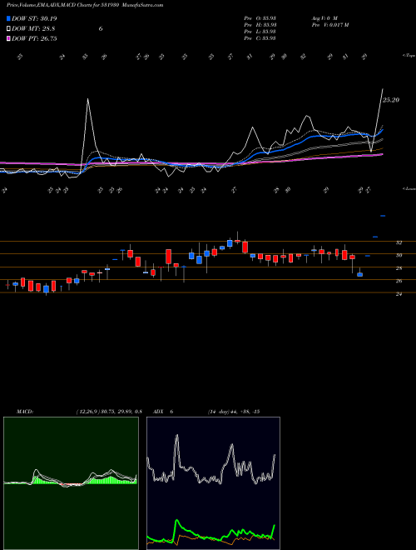Click the 'Pre C: 33.93' close value

pos(260,38)
